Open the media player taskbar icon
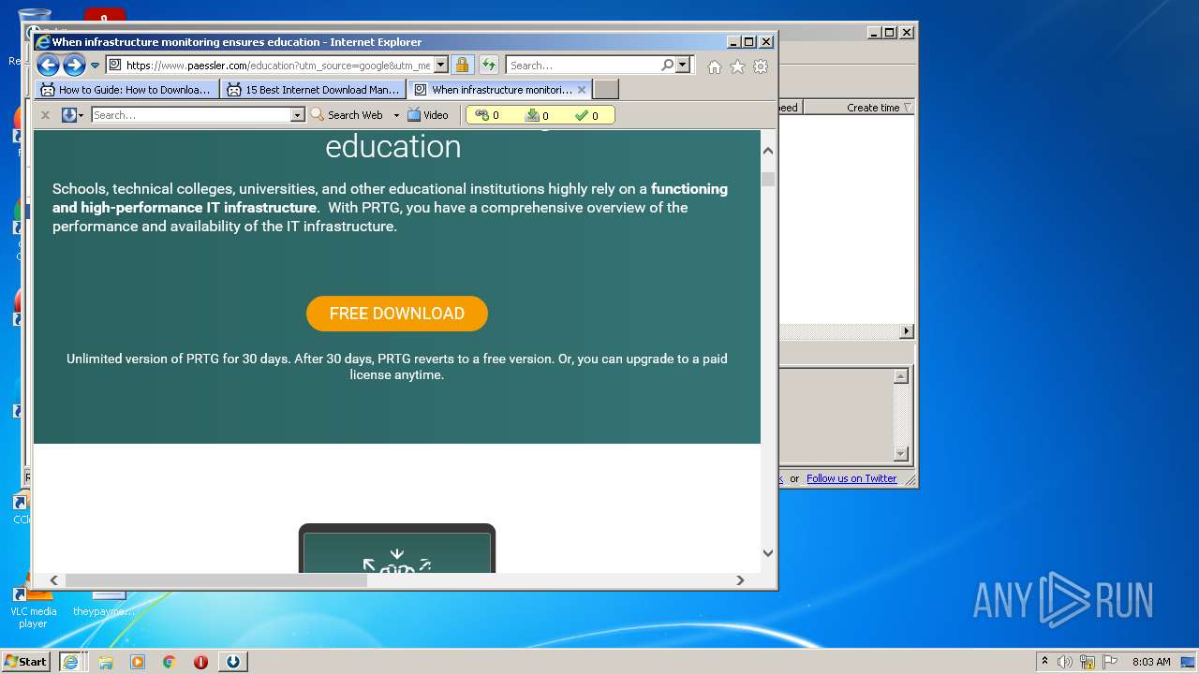This screenshot has width=1199, height=674. click(138, 662)
